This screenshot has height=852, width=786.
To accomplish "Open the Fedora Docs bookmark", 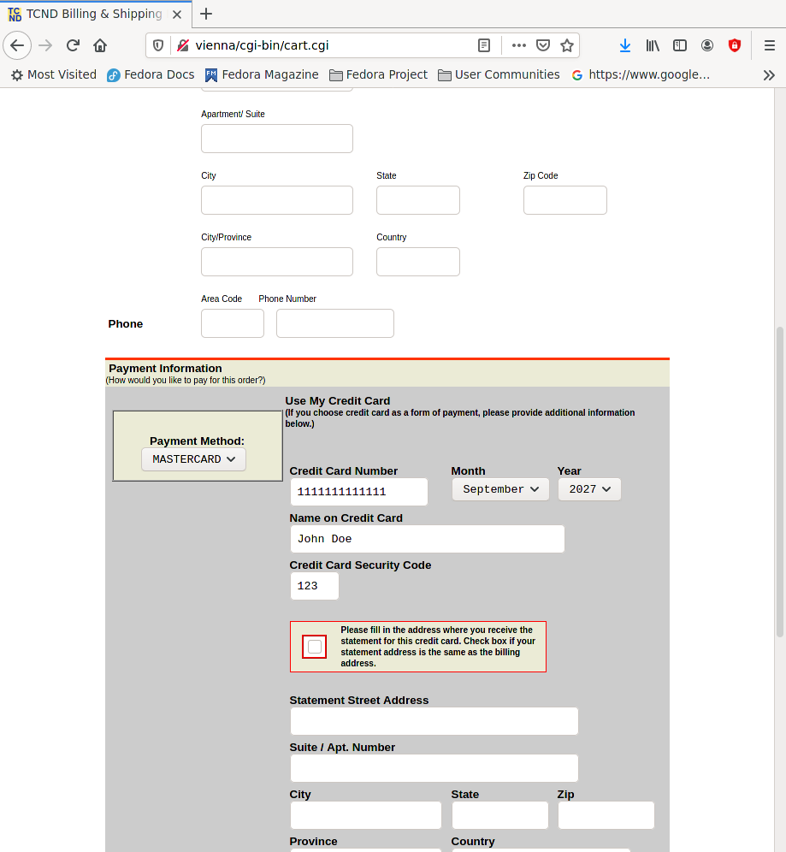I will [151, 74].
